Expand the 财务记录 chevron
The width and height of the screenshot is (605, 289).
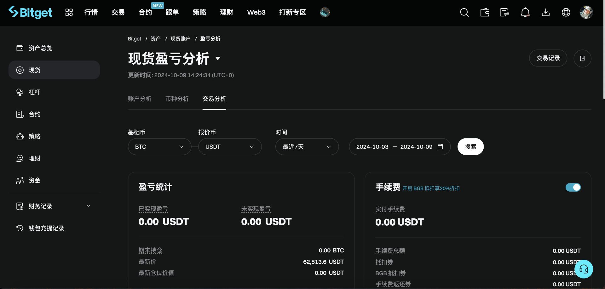(x=89, y=206)
